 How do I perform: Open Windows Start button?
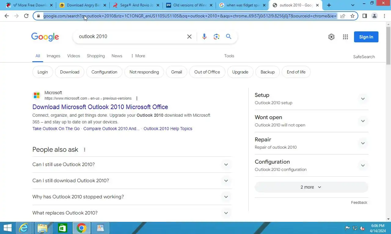7,228
